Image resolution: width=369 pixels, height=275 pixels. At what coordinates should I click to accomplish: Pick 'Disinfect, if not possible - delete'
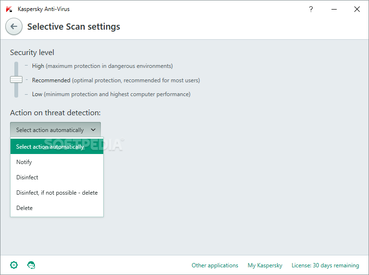coord(57,193)
